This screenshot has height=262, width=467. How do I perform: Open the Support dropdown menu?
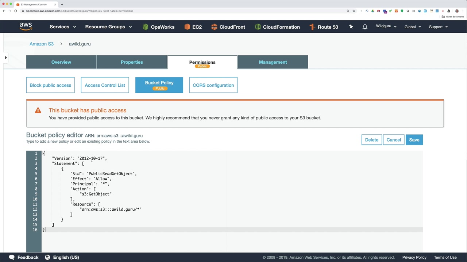[x=438, y=27]
